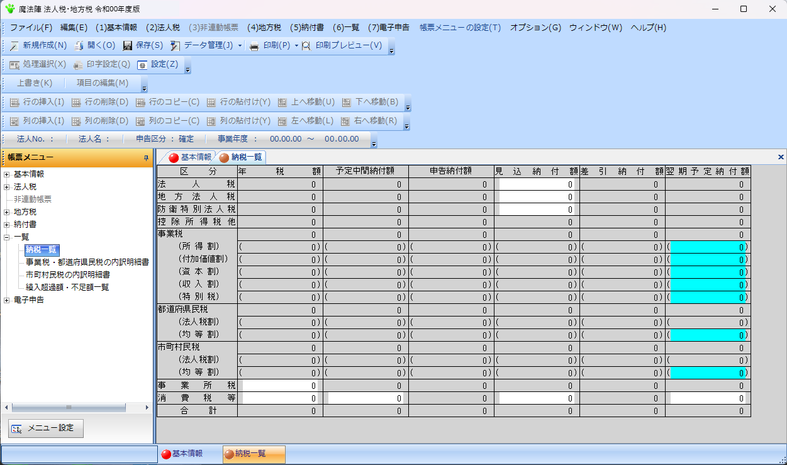Click 消費税等 予定中間納付額 input cell
Screen dimensions: 787x465
point(366,398)
